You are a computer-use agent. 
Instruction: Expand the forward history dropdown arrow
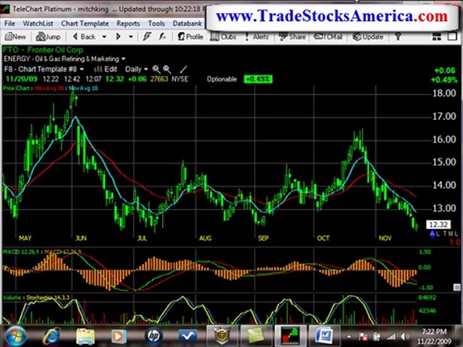[131, 37]
